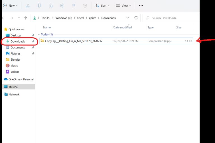Image resolution: width=215 pixels, height=143 pixels.
Task: Open OneDrive - Personal in sidebar
Action: point(19,79)
